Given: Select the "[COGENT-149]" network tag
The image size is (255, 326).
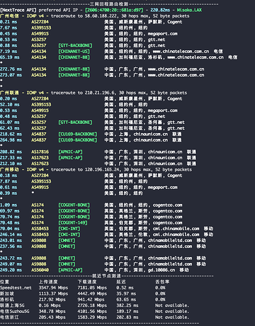Looking at the screenshot, I should pyautogui.click(x=73, y=222).
